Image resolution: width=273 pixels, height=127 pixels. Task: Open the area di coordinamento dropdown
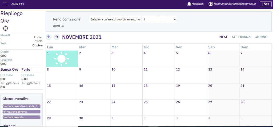tap(115, 19)
